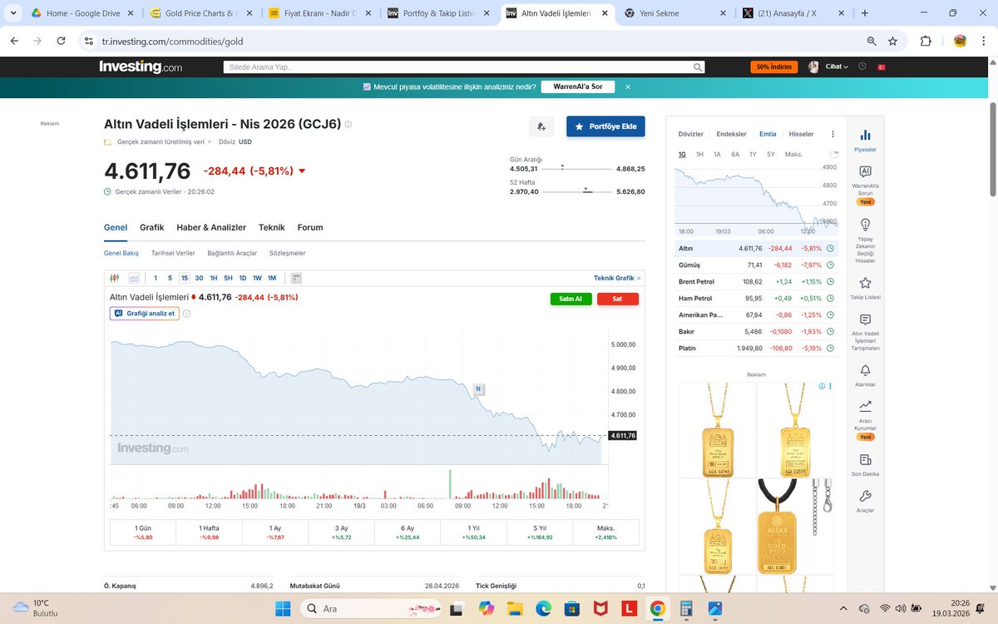Image resolution: width=998 pixels, height=624 pixels.
Task: Click the 50% İndirim offer button
Action: (x=773, y=67)
